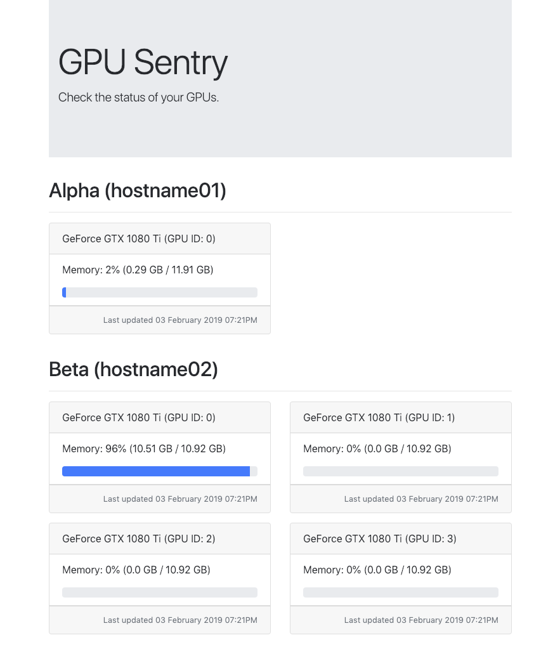Image resolution: width=560 pixels, height=647 pixels.
Task: Click the Memory: 2% (0.29 GB / 11.91 GB) text
Action: click(x=138, y=270)
